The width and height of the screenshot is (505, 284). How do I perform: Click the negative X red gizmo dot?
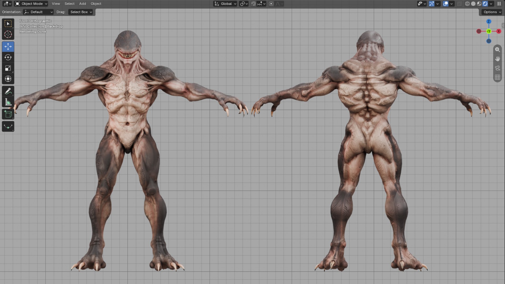pos(479,31)
